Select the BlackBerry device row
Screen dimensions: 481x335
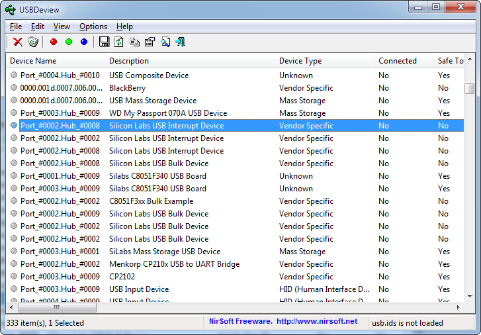click(127, 88)
